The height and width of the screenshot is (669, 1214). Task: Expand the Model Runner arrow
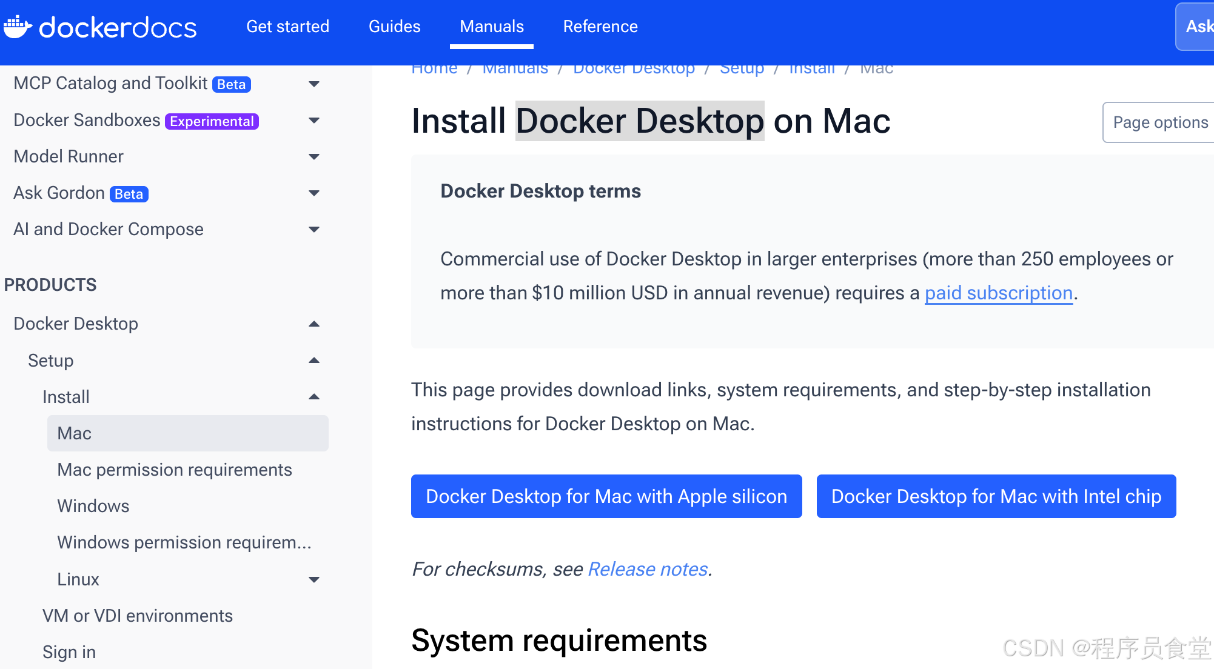(x=314, y=156)
